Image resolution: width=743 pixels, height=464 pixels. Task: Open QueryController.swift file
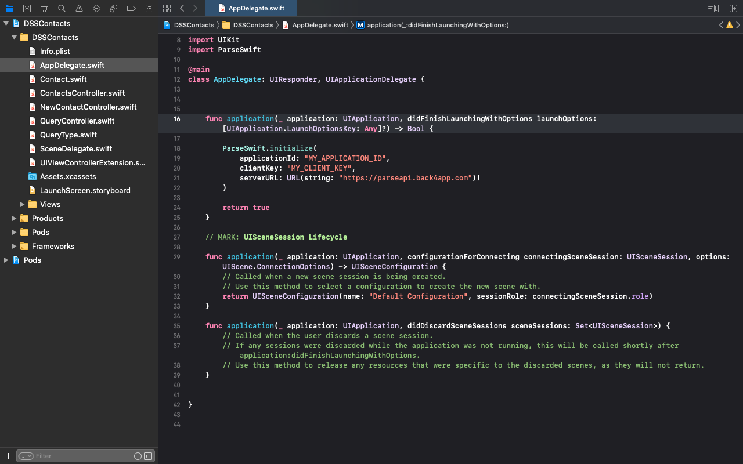click(79, 121)
